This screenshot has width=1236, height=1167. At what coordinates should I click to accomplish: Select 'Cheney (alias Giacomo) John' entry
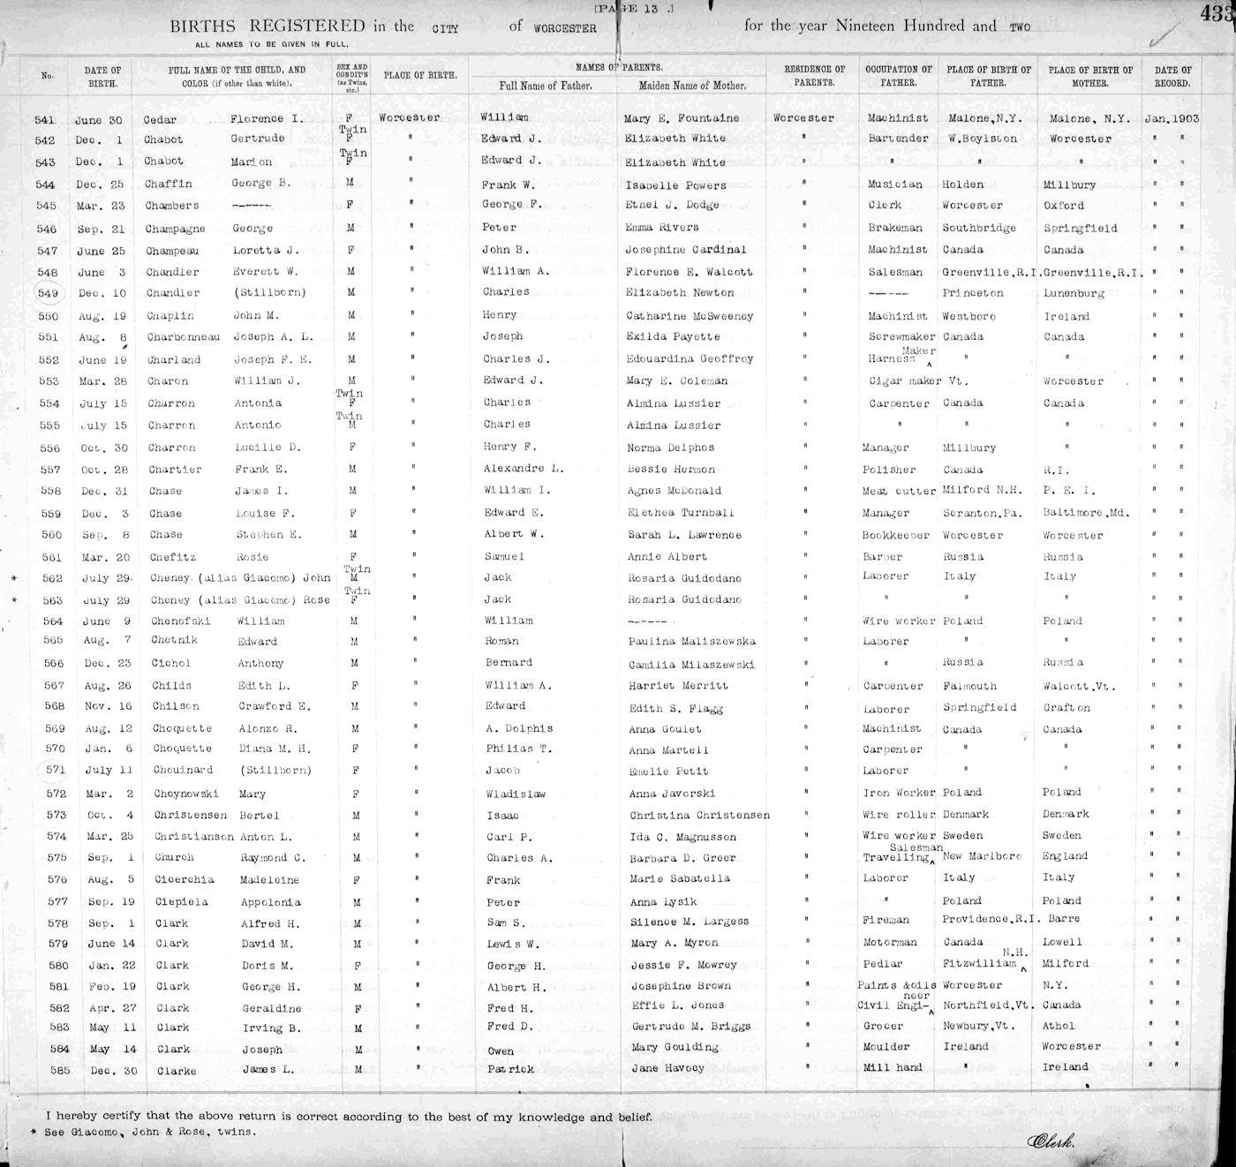click(240, 578)
